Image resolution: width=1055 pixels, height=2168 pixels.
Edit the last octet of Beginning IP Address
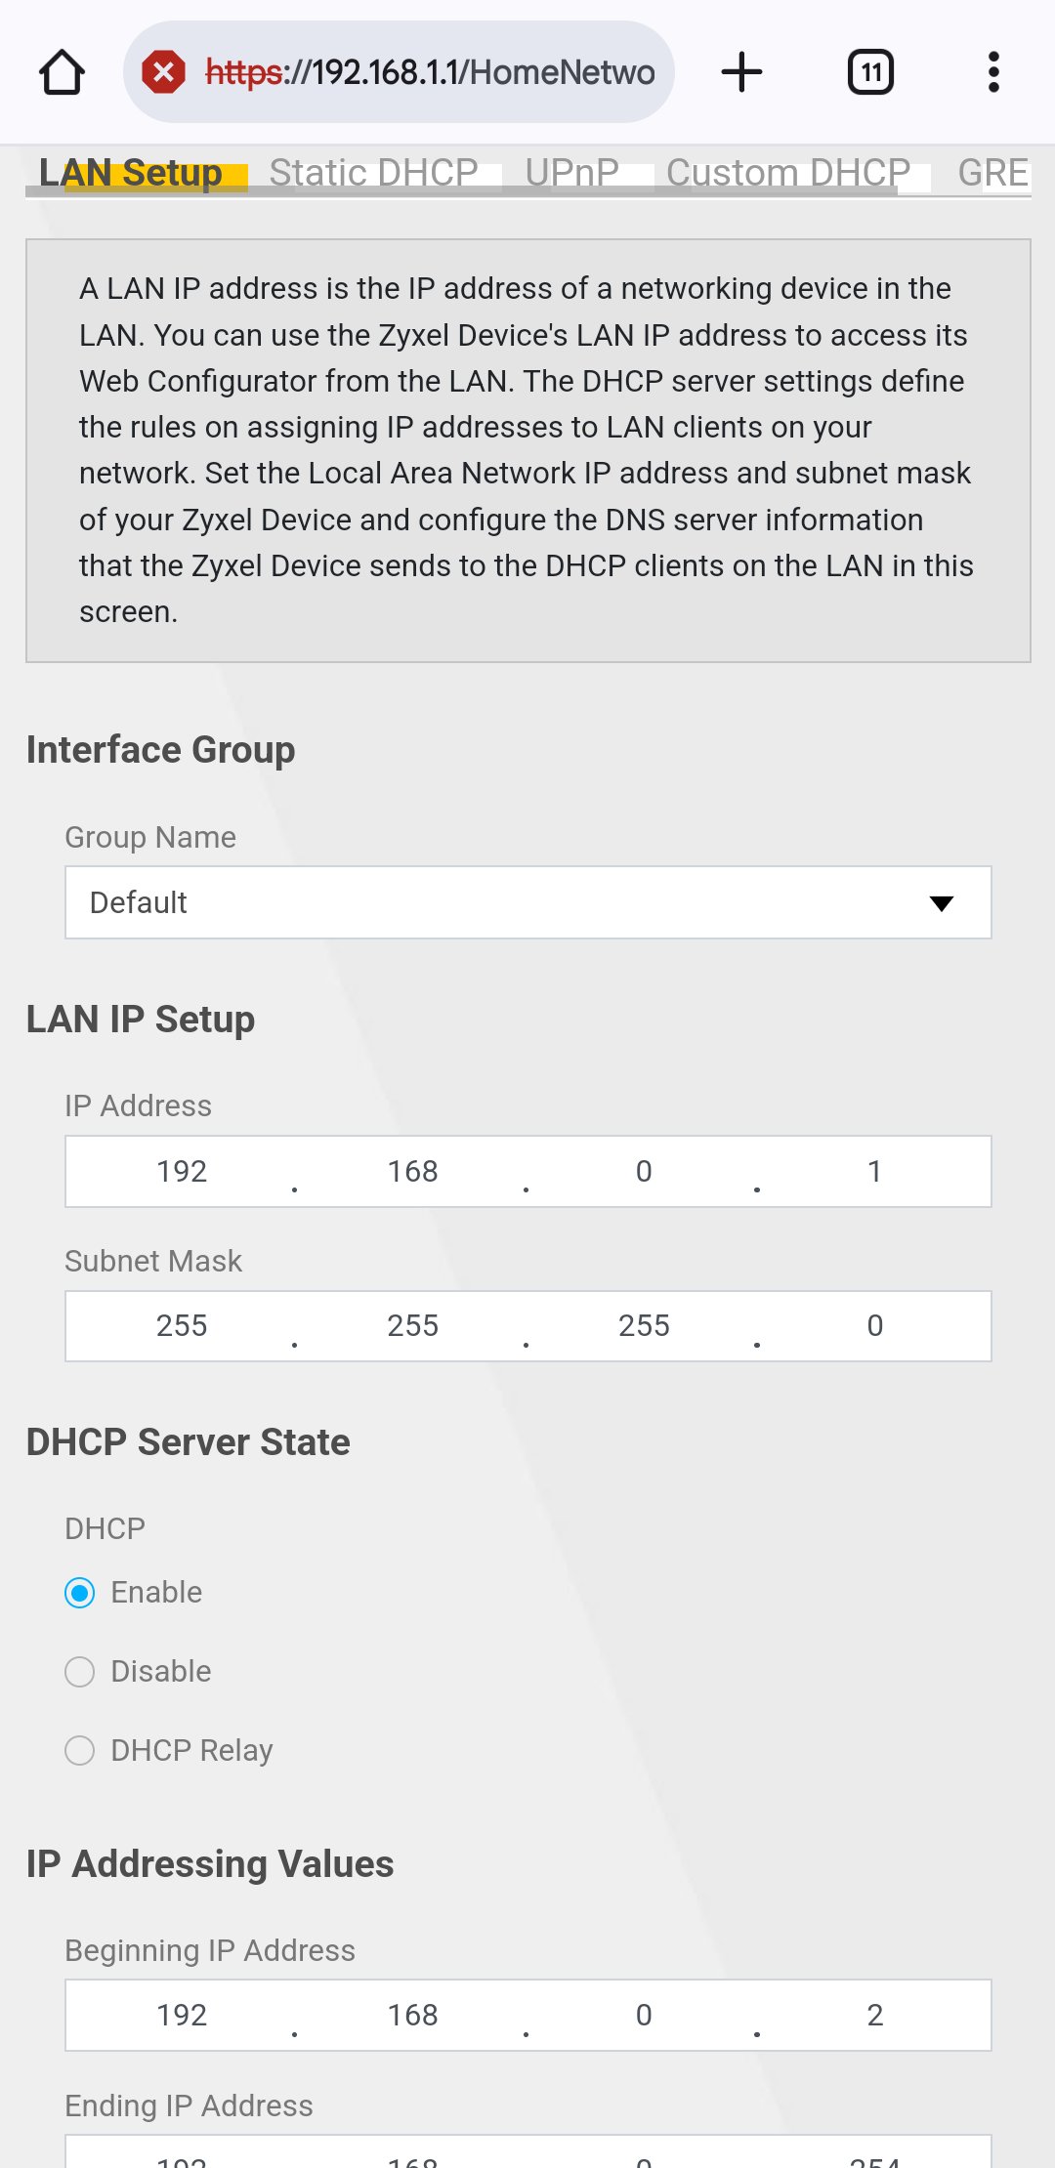(875, 2016)
